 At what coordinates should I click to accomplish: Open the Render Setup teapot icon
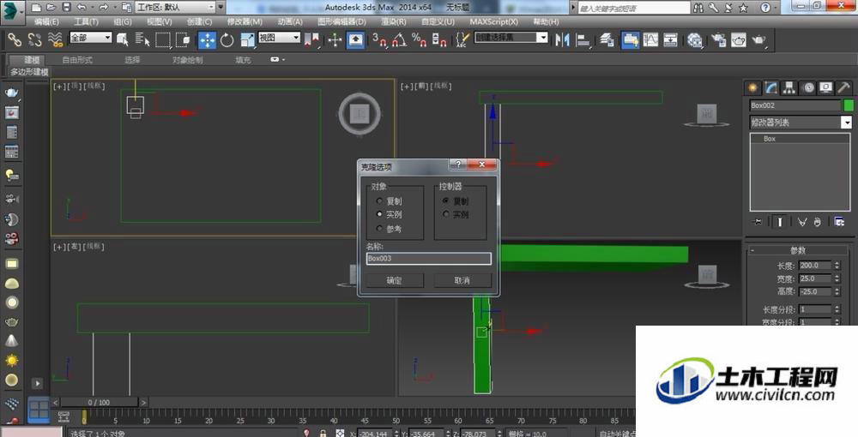(x=718, y=40)
